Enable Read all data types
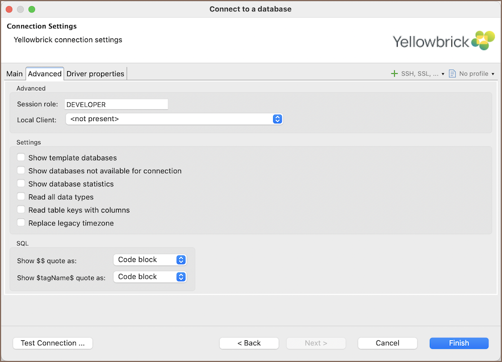This screenshot has width=502, height=362. point(21,197)
